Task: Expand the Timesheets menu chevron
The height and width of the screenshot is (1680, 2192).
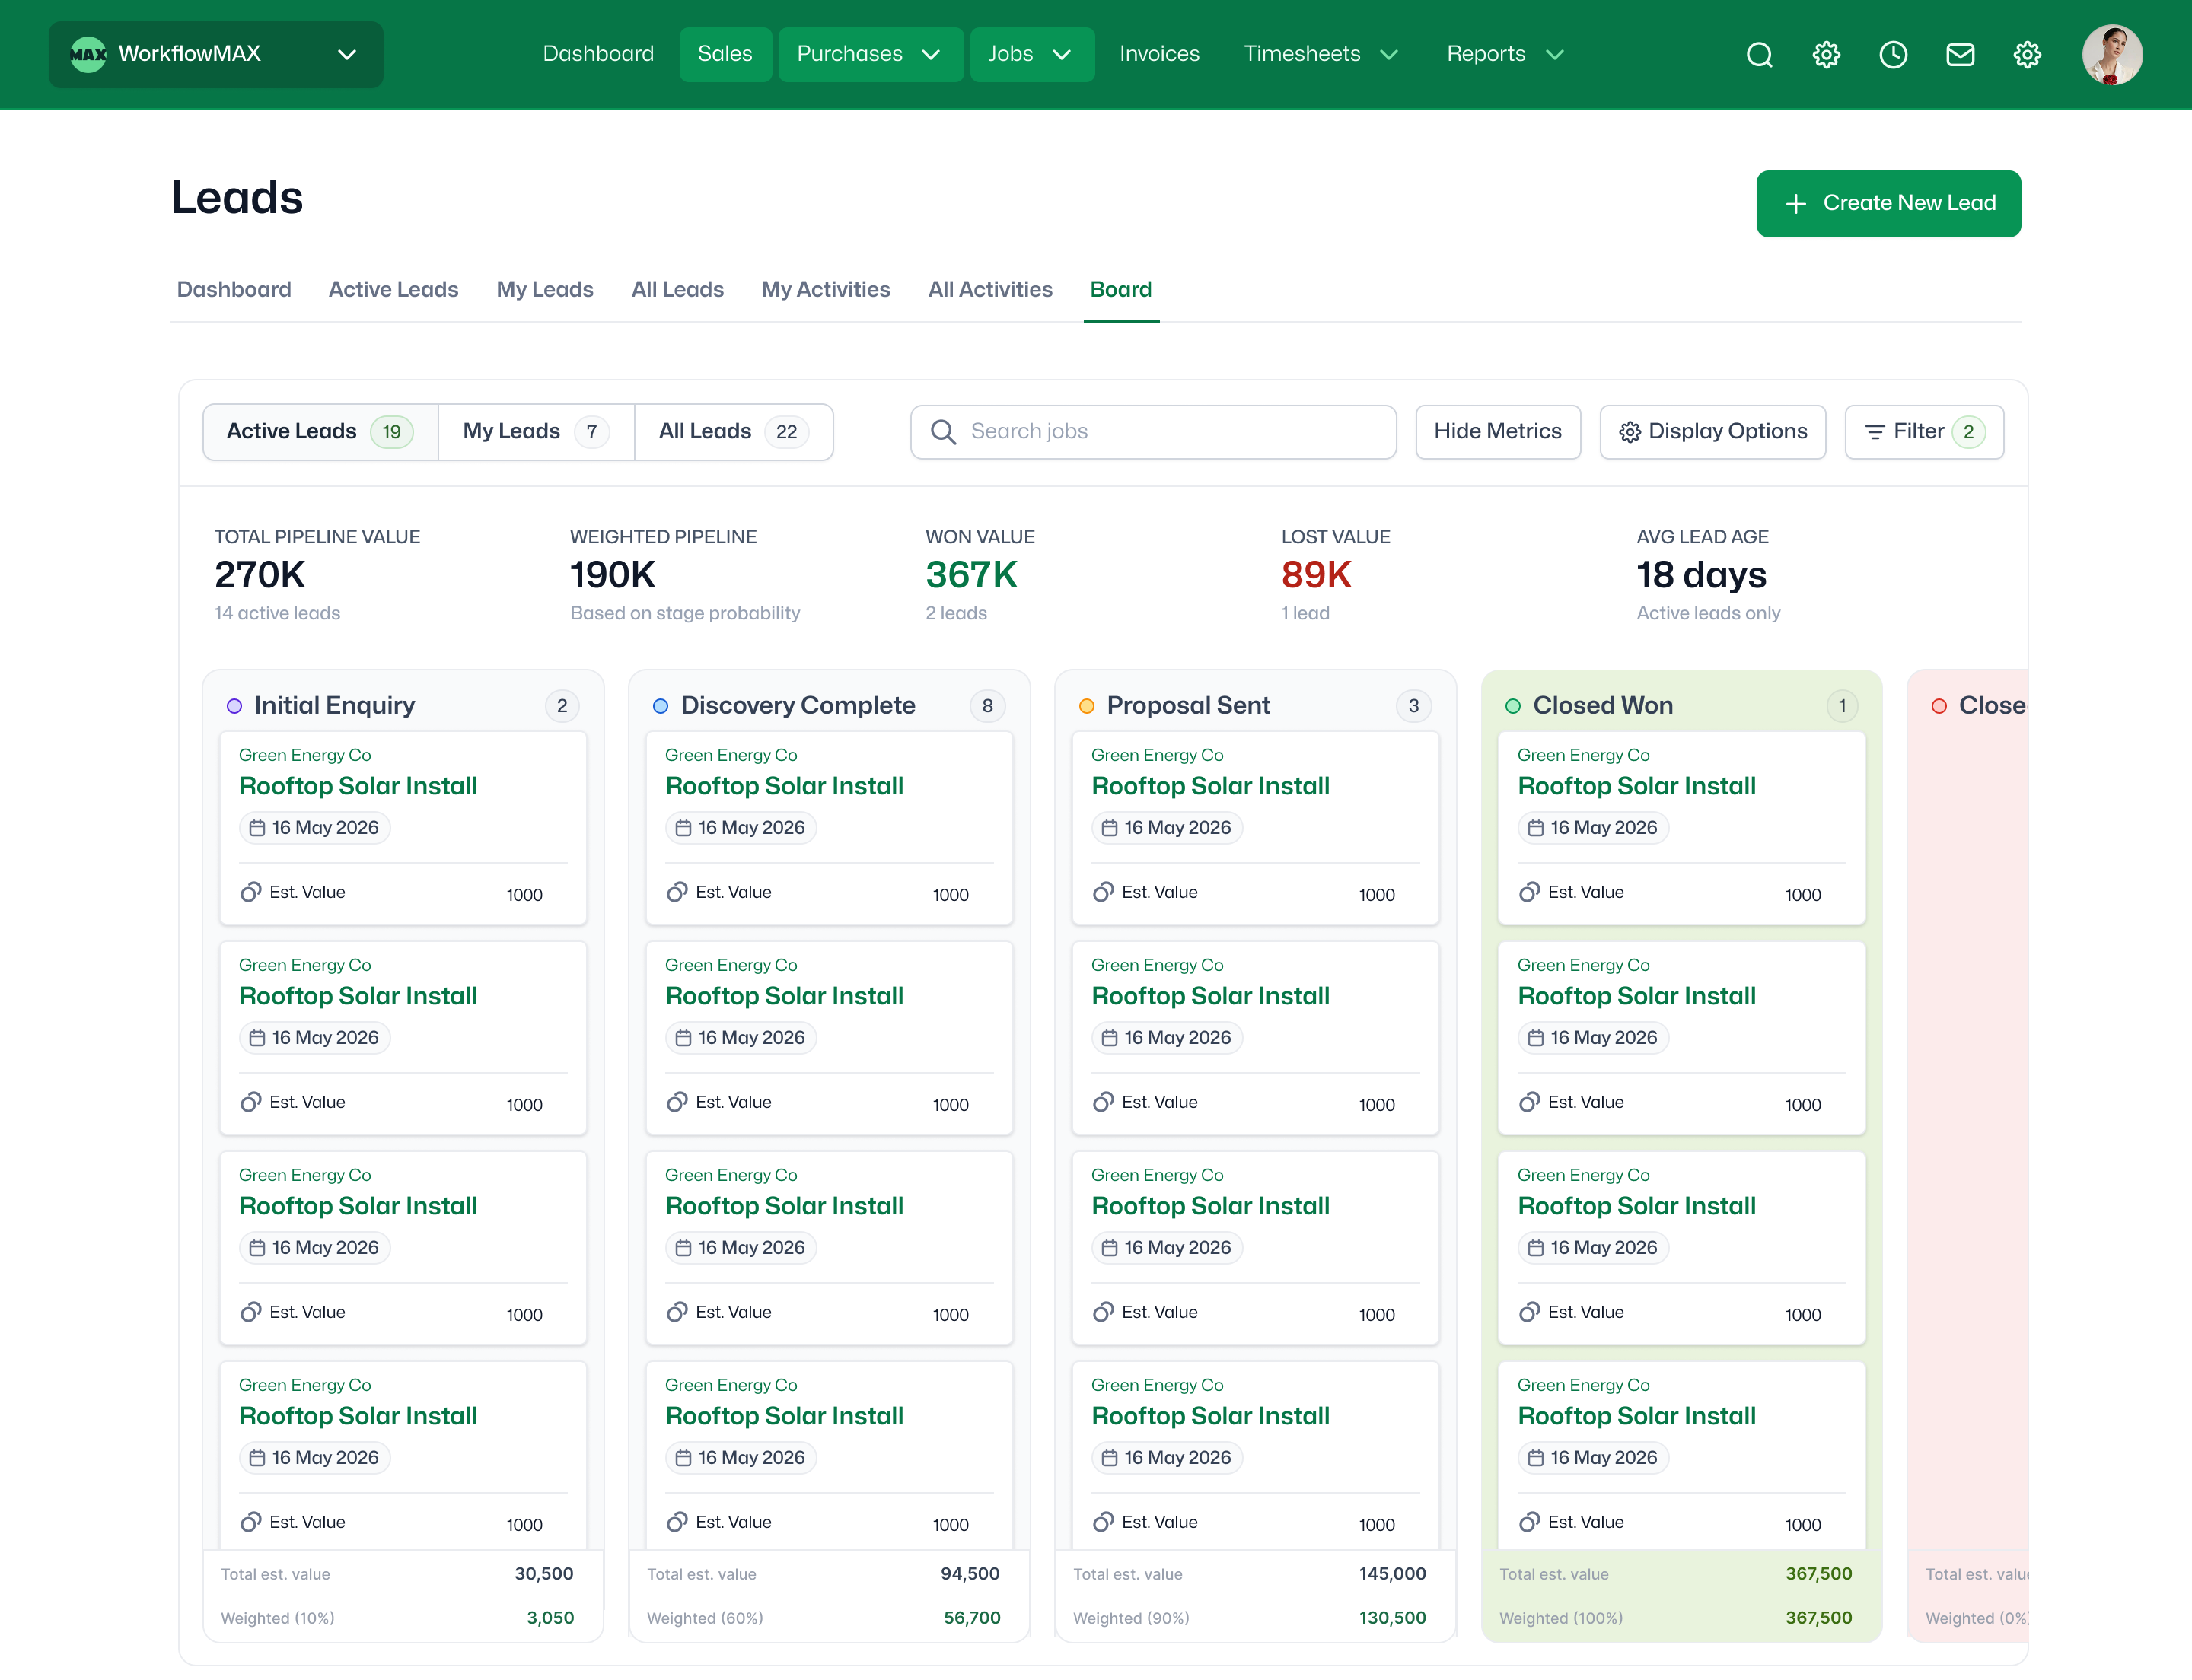Action: 1388,54
